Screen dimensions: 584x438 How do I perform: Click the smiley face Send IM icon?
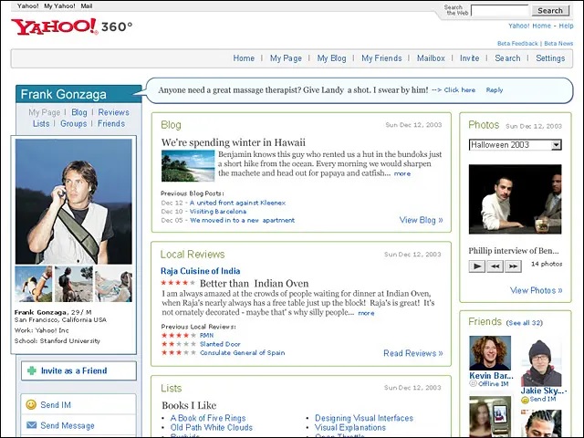pos(31,405)
